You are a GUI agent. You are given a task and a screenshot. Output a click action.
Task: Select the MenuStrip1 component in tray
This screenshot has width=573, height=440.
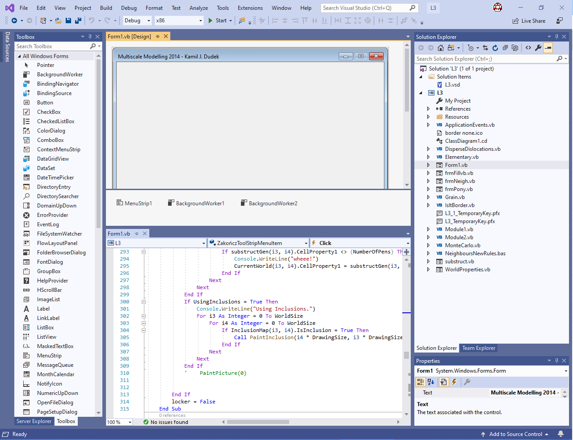pos(134,203)
